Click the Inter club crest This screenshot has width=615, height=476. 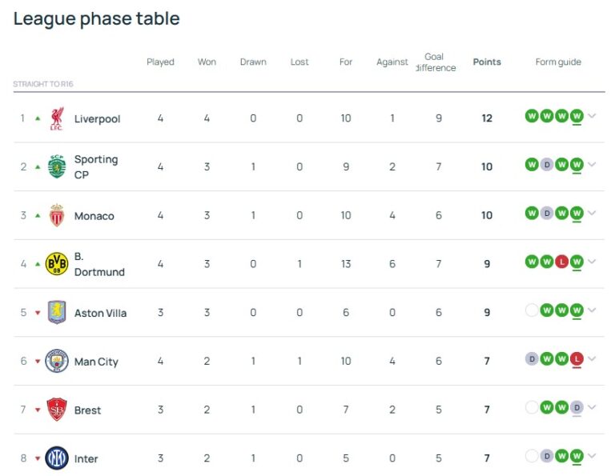tap(56, 458)
